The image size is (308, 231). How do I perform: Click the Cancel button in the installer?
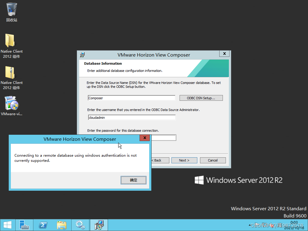tap(213, 160)
